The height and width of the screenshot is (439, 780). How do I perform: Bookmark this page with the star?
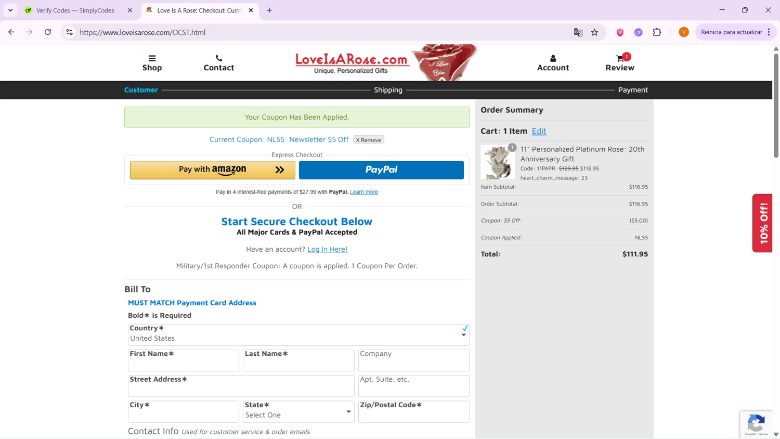point(595,32)
